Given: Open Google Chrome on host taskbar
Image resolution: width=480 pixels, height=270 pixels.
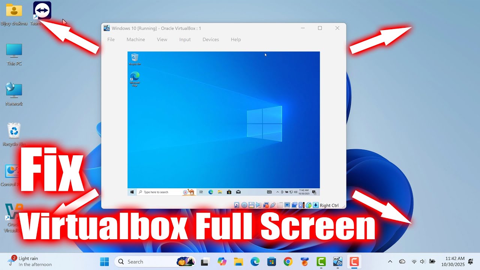Looking at the screenshot, I should tap(288, 262).
